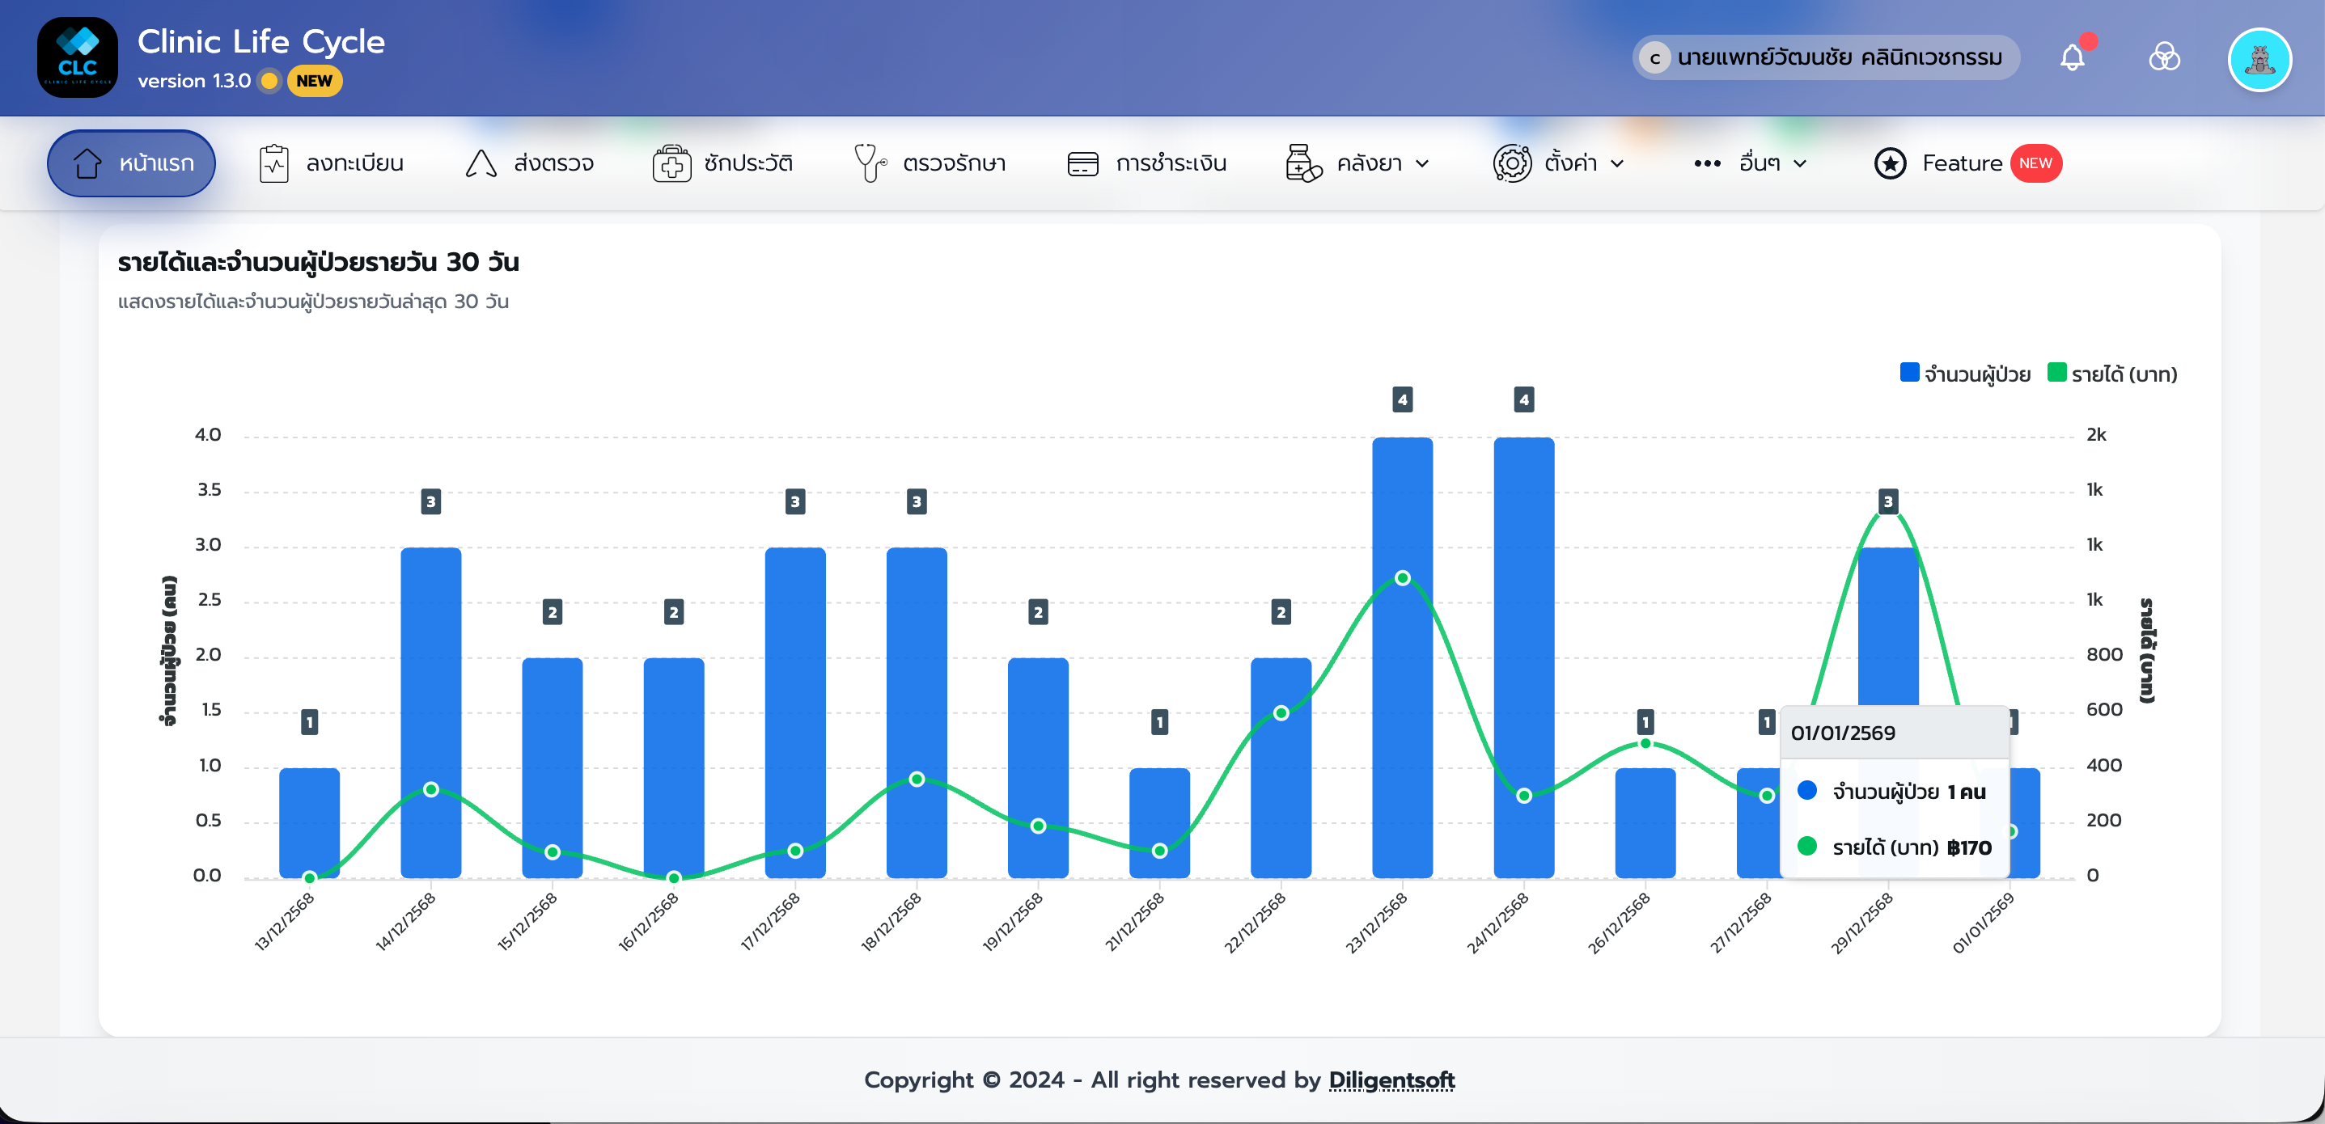Click the three-circles theme icon
Image resolution: width=2325 pixels, height=1124 pixels.
(x=2163, y=57)
